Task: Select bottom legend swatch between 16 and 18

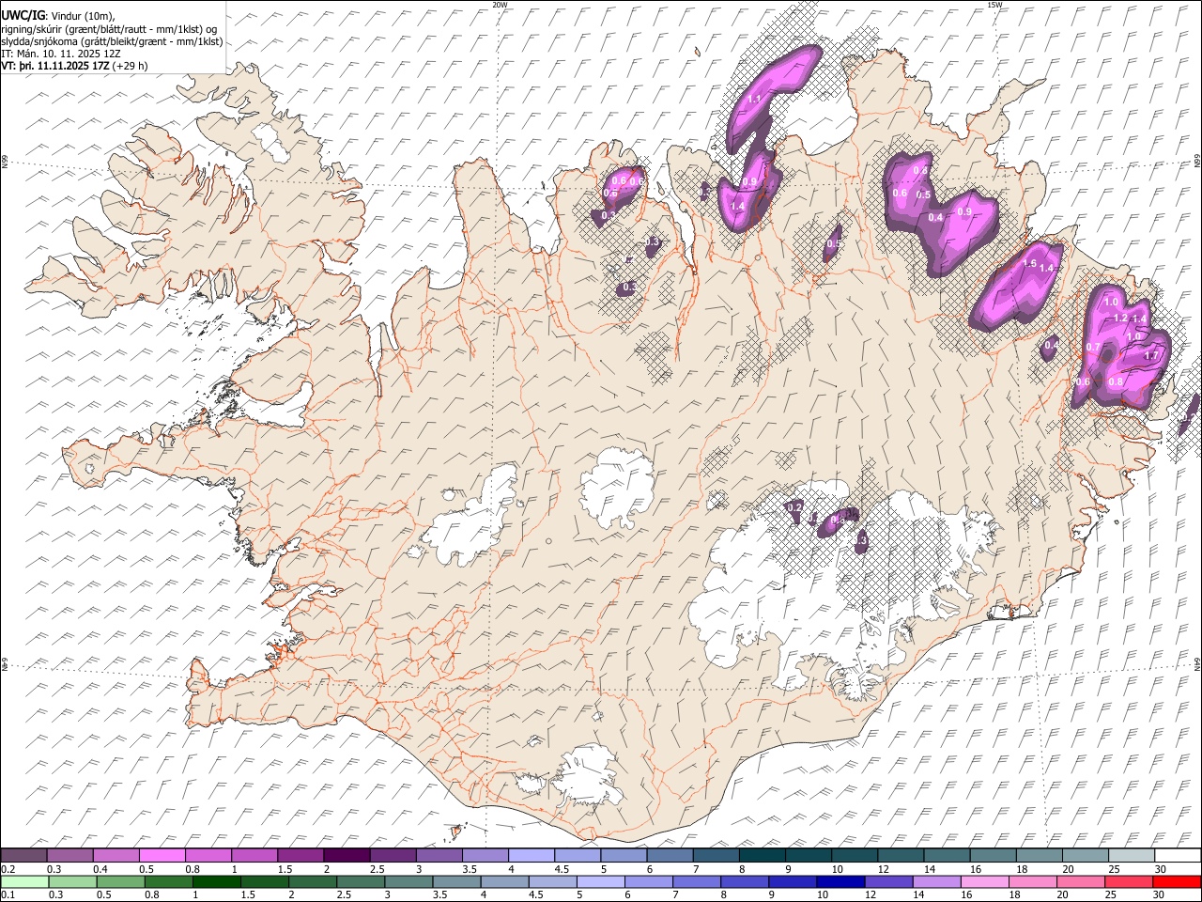Action: click(984, 881)
